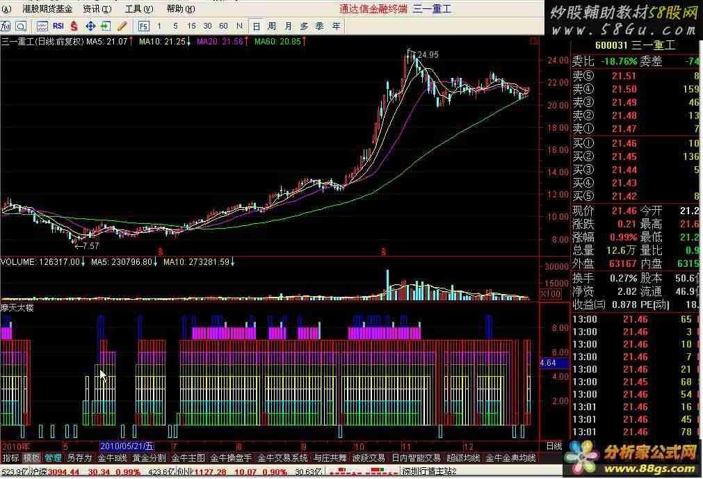Open the 港股期货基金 menu
Image resolution: width=703 pixels, height=479 pixels.
[47, 8]
